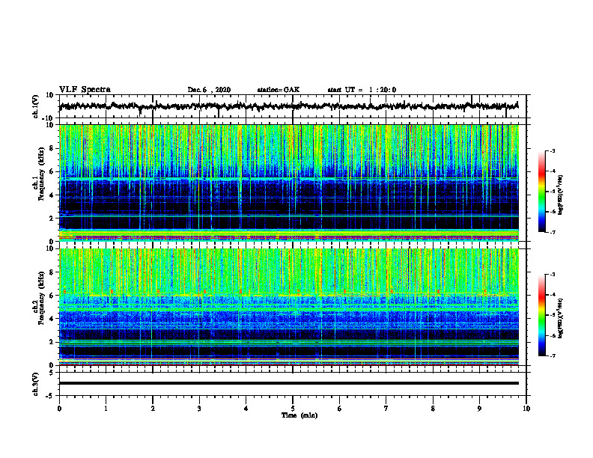Image resolution: width=593 pixels, height=458 pixels.
Task: Click the "start UT = 1:20:0" text
Action: pyautogui.click(x=362, y=90)
